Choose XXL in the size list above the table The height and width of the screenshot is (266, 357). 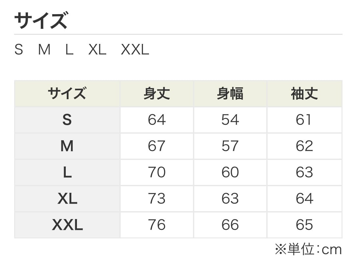(135, 50)
